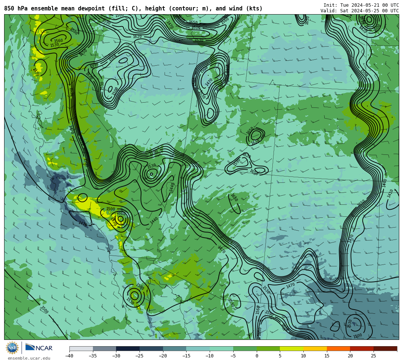The width and height of the screenshot is (403, 363).
Task: Open the ensemble.ucar.edu link text
Action: coord(29,358)
